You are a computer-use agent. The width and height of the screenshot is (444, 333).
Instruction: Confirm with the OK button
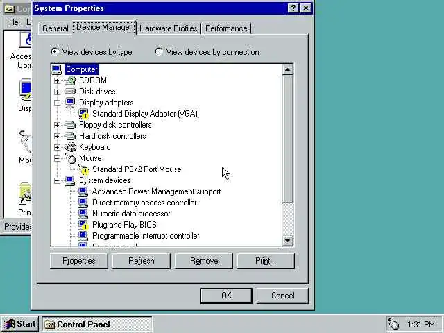226,296
